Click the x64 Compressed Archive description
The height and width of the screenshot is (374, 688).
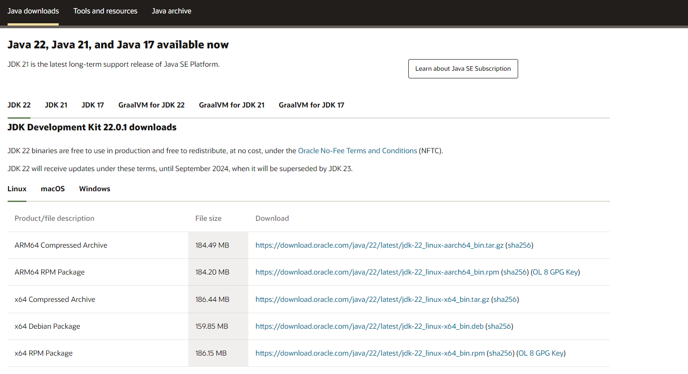click(x=55, y=300)
